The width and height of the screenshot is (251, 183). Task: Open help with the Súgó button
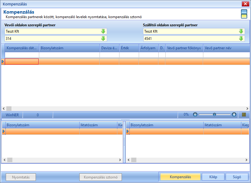[237, 177]
